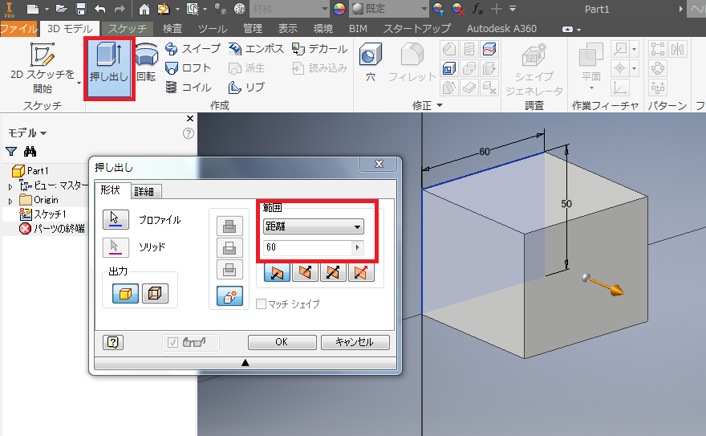This screenshot has height=436, width=706.
Task: Select Symmetric extrude direction button
Action: tap(333, 272)
